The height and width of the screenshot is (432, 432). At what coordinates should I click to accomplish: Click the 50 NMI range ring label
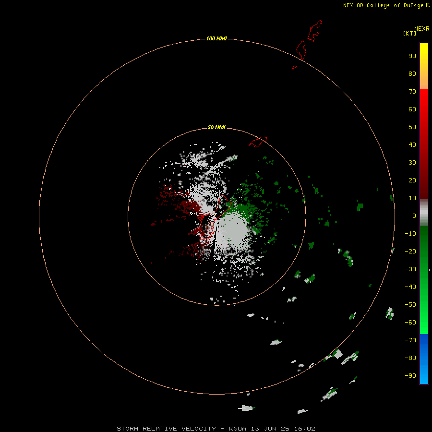(x=216, y=127)
